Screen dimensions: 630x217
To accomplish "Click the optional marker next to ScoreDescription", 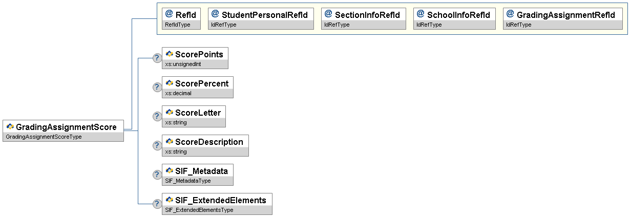I will pyautogui.click(x=157, y=145).
